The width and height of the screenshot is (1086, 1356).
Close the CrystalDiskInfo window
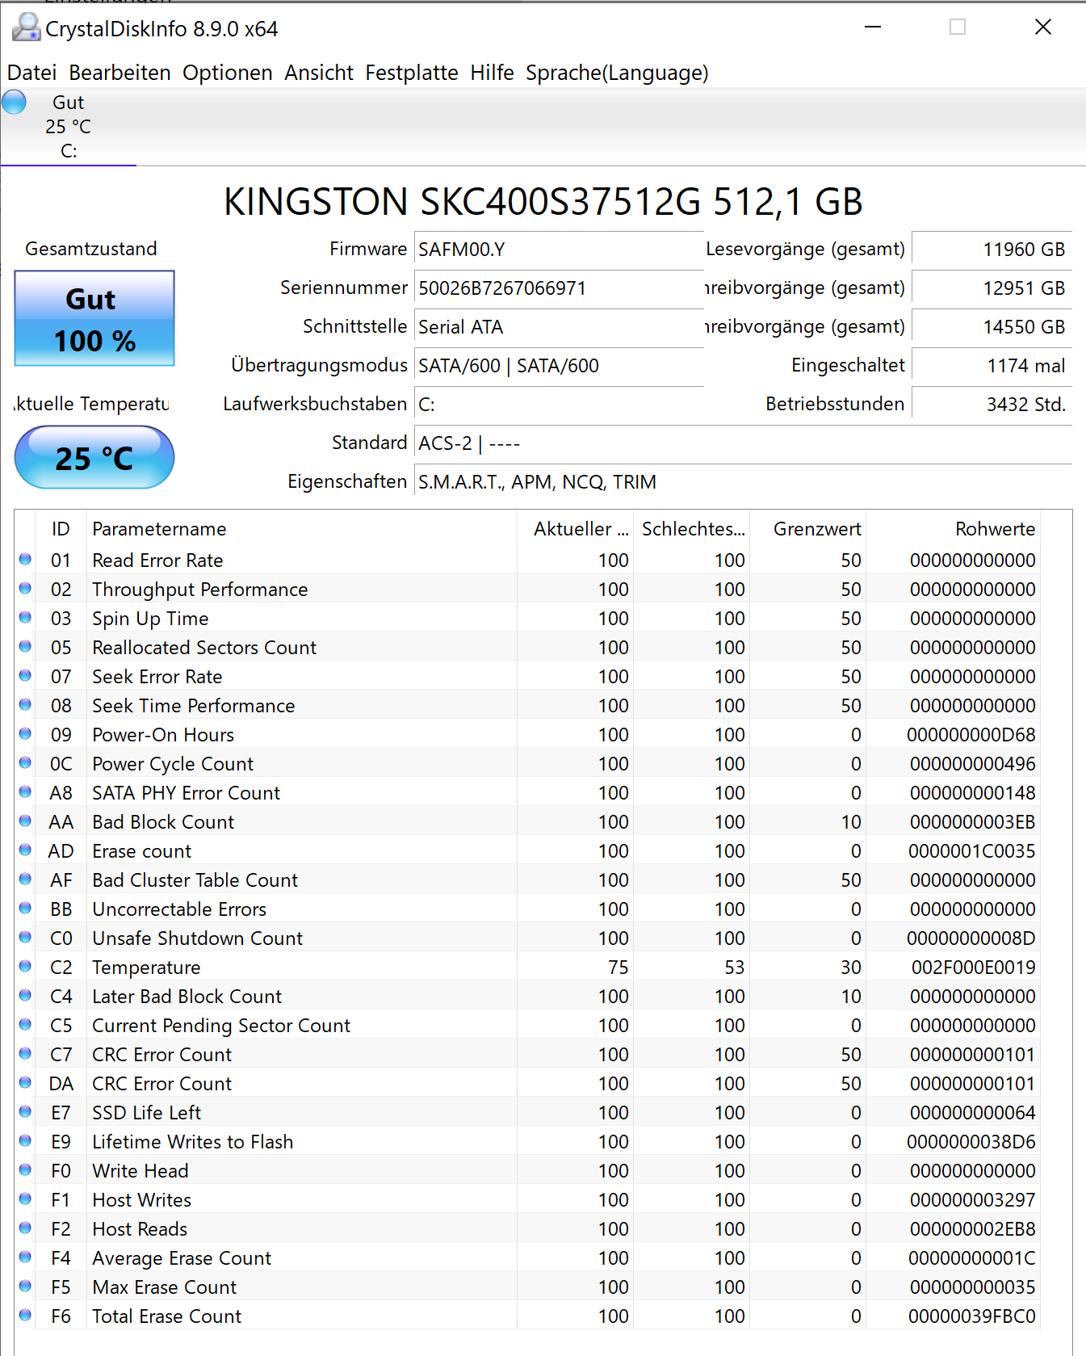coord(1043,27)
